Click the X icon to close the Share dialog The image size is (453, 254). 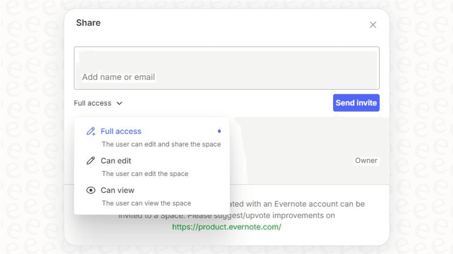point(373,24)
